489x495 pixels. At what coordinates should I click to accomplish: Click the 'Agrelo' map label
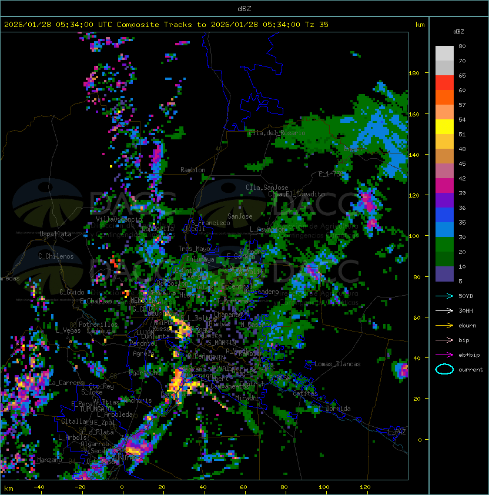(143, 353)
